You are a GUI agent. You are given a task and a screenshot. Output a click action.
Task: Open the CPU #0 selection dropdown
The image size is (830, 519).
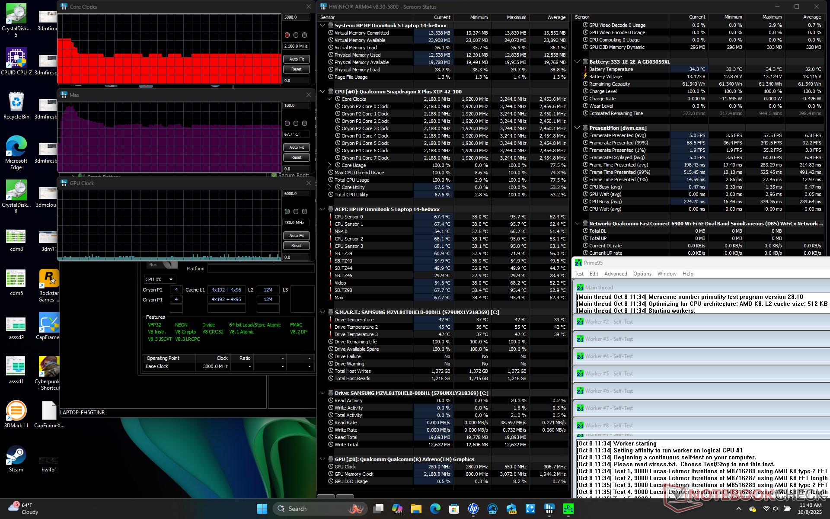tap(160, 279)
